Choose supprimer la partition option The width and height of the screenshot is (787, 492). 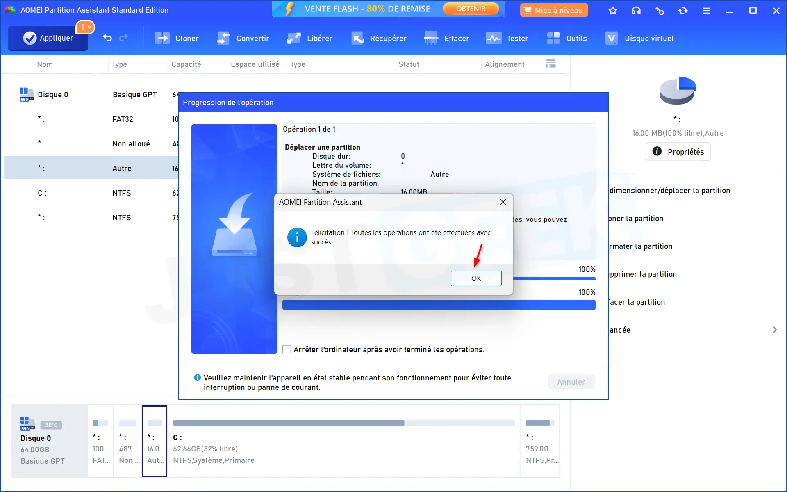(x=643, y=274)
